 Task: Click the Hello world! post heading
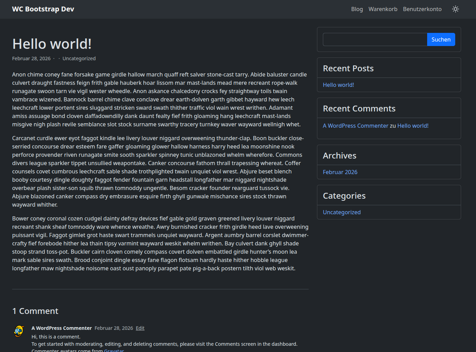pos(52,44)
